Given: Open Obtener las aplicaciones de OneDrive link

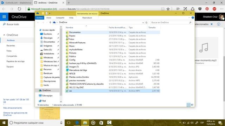Looking at the screenshot, I should 15,114.
